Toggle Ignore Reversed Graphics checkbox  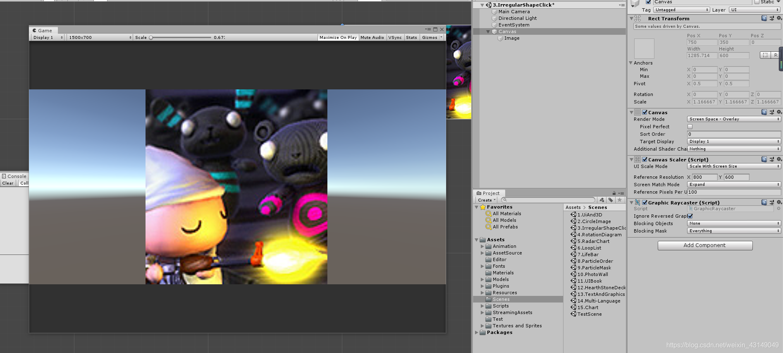[x=690, y=216]
